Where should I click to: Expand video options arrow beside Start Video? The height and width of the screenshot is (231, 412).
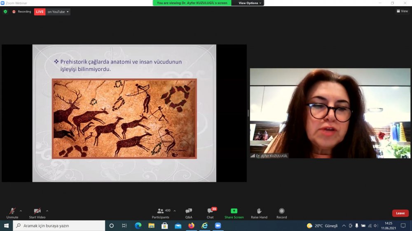(47, 211)
